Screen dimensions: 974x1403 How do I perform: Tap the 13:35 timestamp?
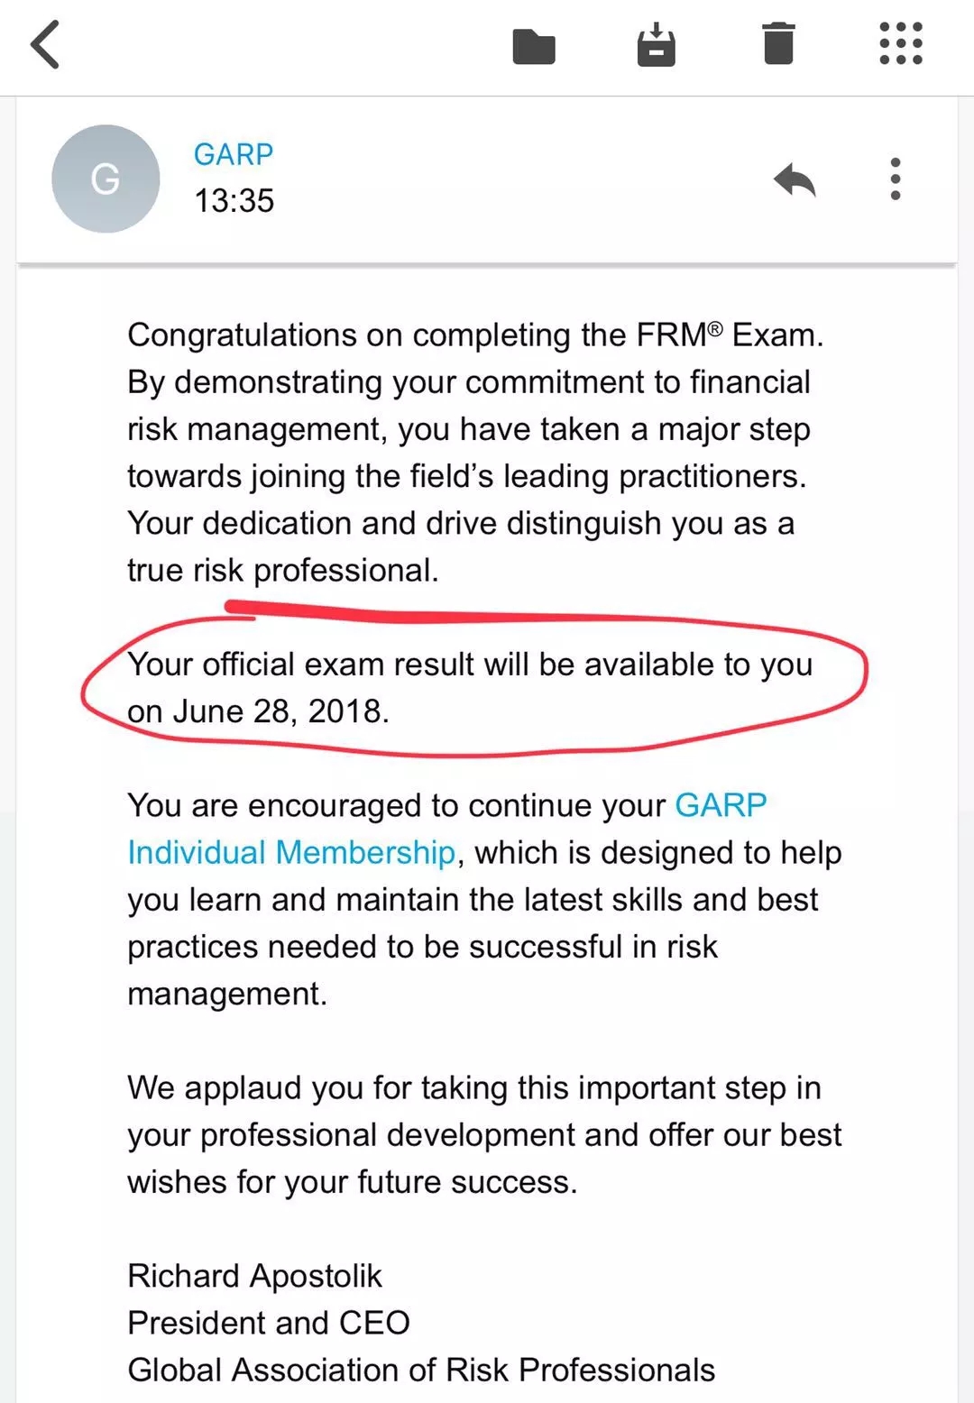(x=234, y=200)
